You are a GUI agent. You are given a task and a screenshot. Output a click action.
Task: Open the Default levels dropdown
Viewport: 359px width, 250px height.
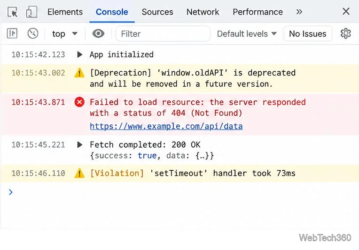tap(247, 34)
